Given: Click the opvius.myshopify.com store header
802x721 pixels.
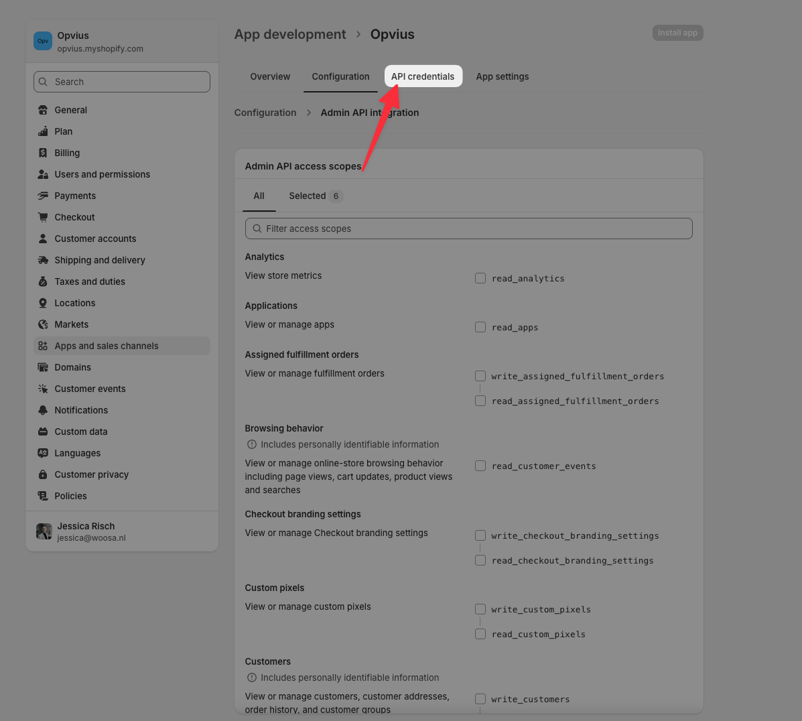Looking at the screenshot, I should [122, 42].
